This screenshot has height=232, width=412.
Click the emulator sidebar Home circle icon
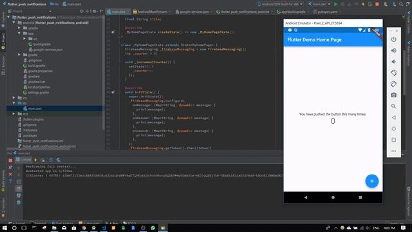(x=393, y=129)
